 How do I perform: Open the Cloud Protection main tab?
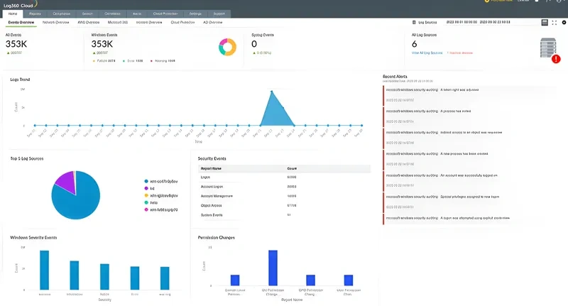[165, 13]
